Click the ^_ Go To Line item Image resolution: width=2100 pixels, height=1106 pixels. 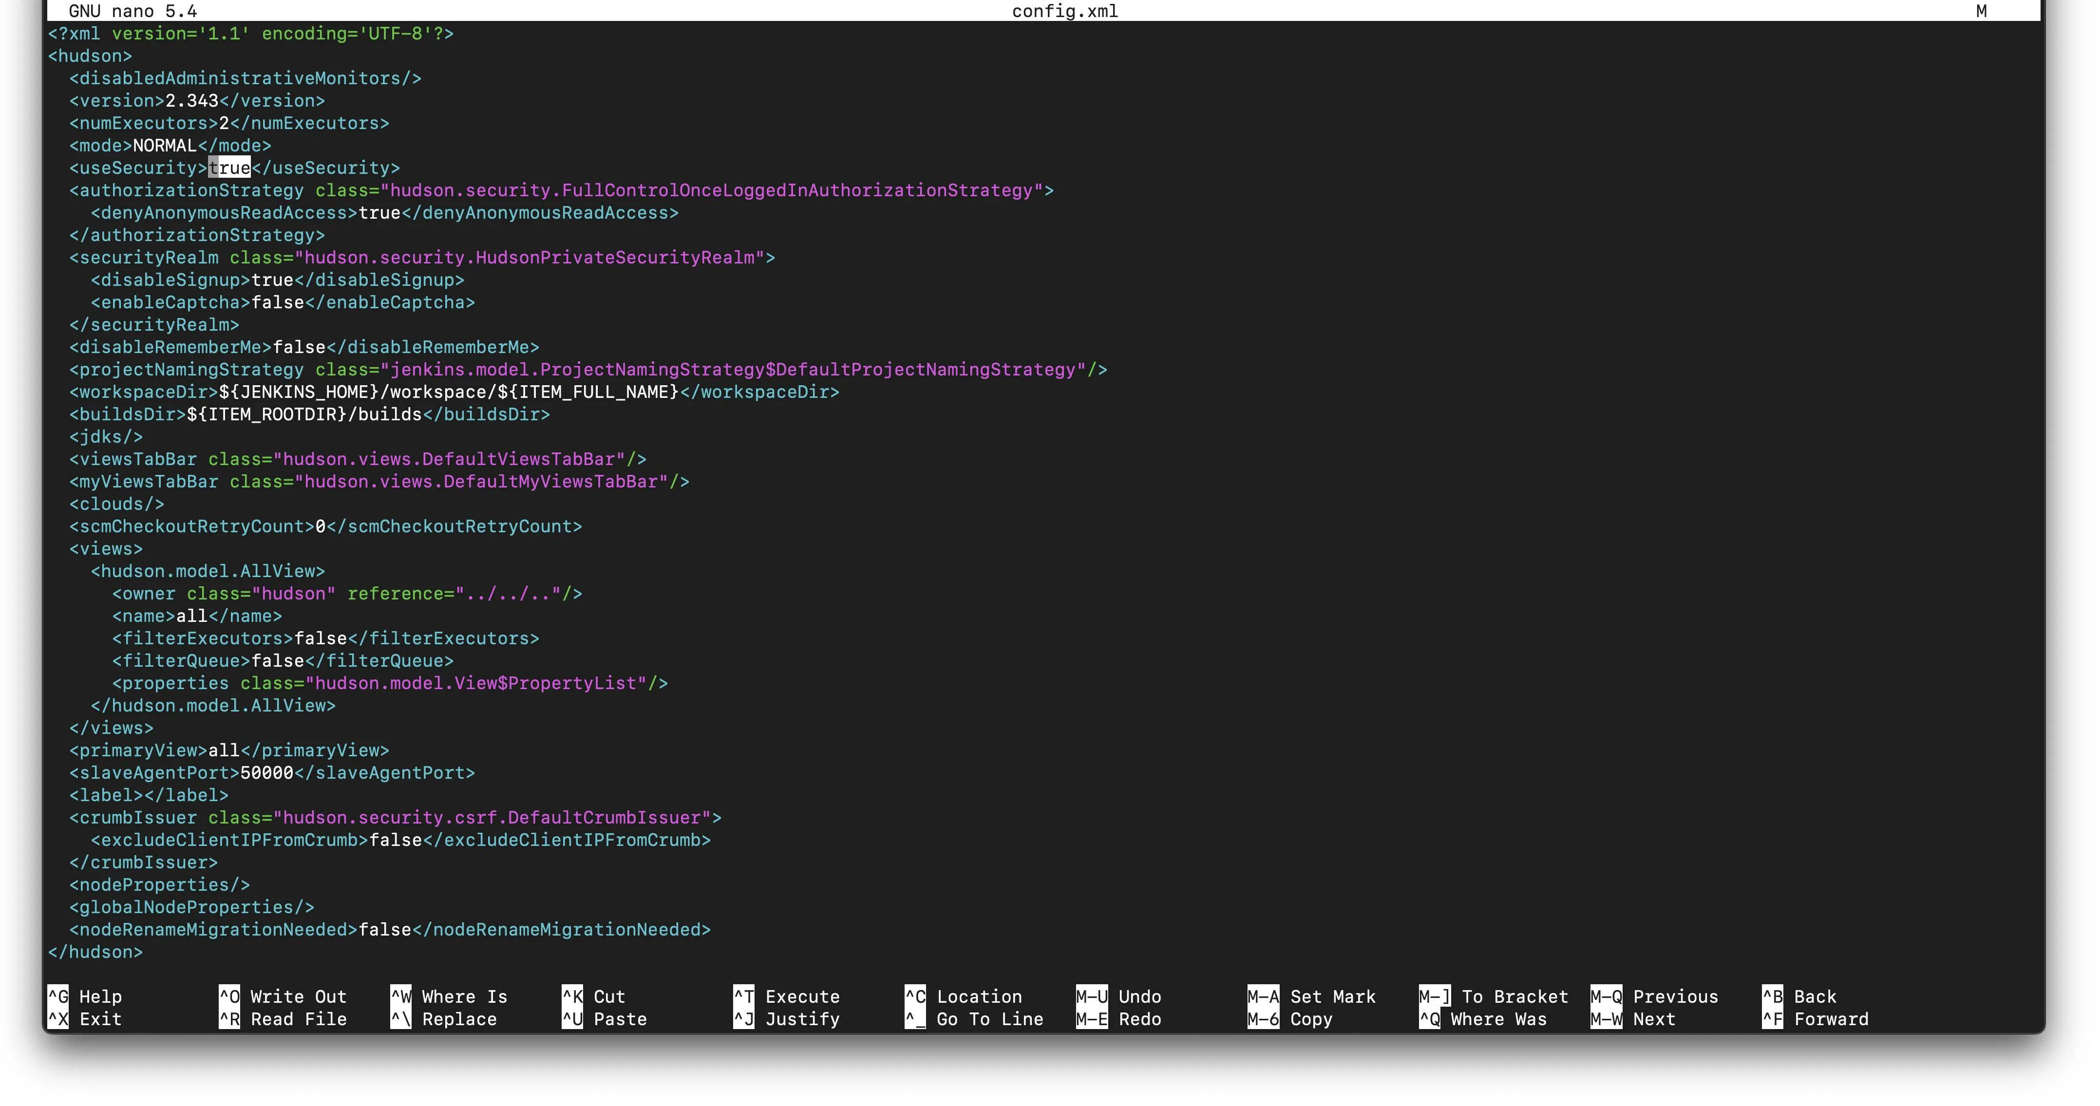(x=974, y=1019)
